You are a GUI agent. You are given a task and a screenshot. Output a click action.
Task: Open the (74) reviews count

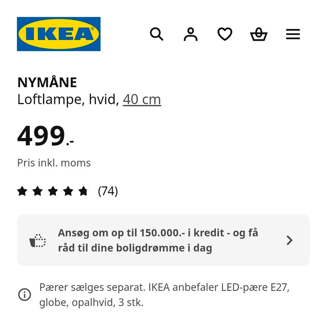tap(108, 191)
